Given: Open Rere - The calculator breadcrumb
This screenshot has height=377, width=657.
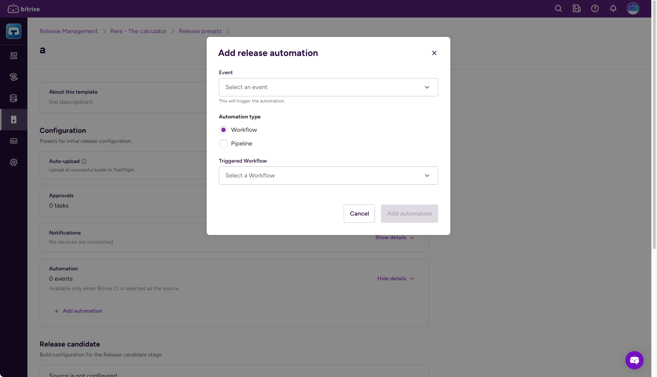Looking at the screenshot, I should [x=138, y=31].
